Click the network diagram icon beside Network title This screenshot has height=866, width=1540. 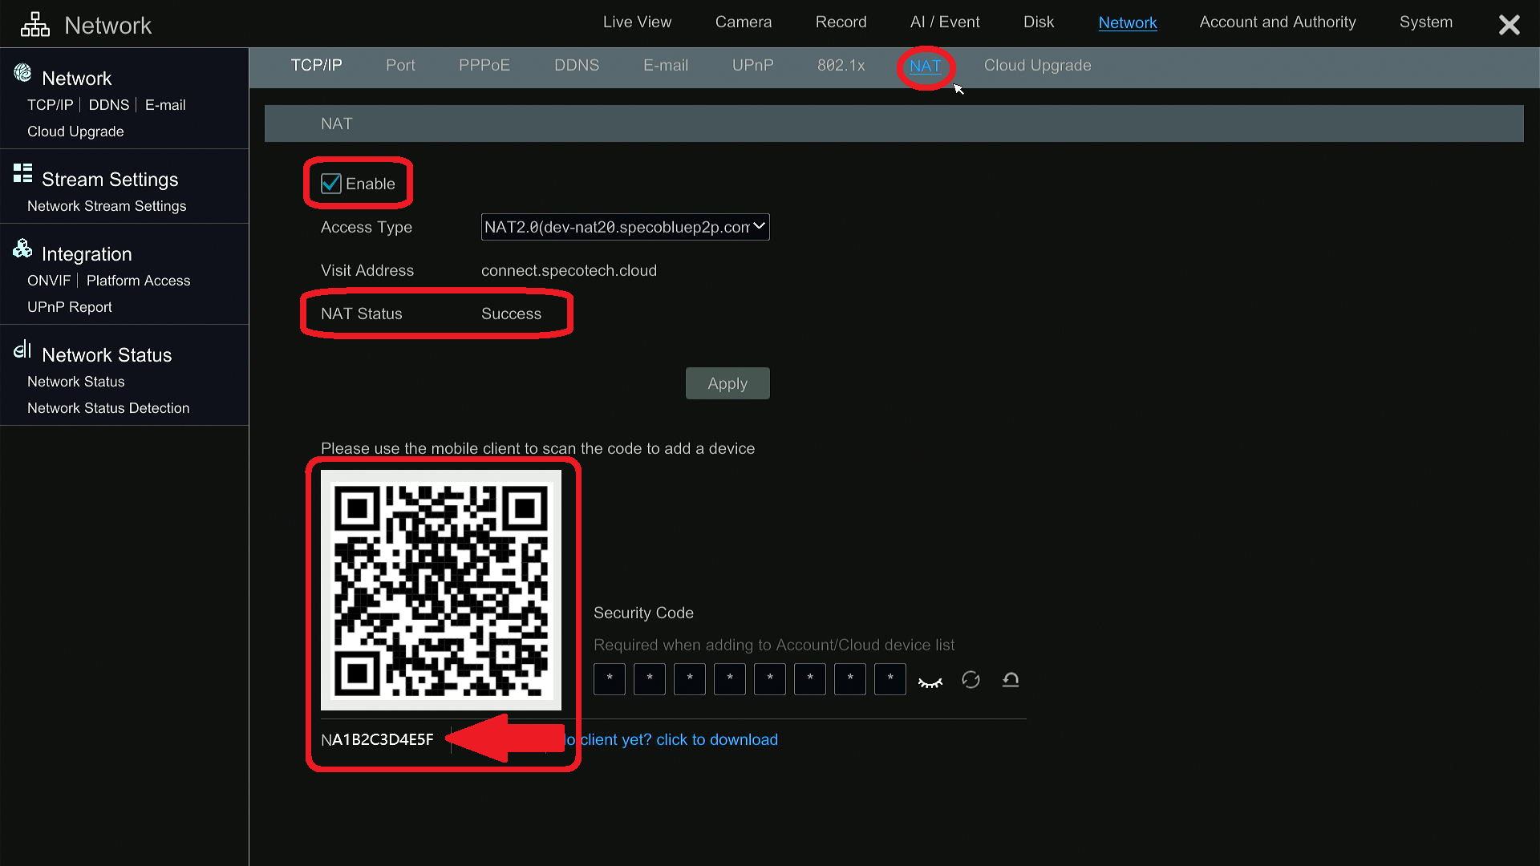tap(34, 24)
